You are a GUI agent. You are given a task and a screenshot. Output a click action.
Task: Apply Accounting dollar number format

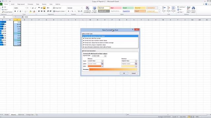[x=69, y=11]
